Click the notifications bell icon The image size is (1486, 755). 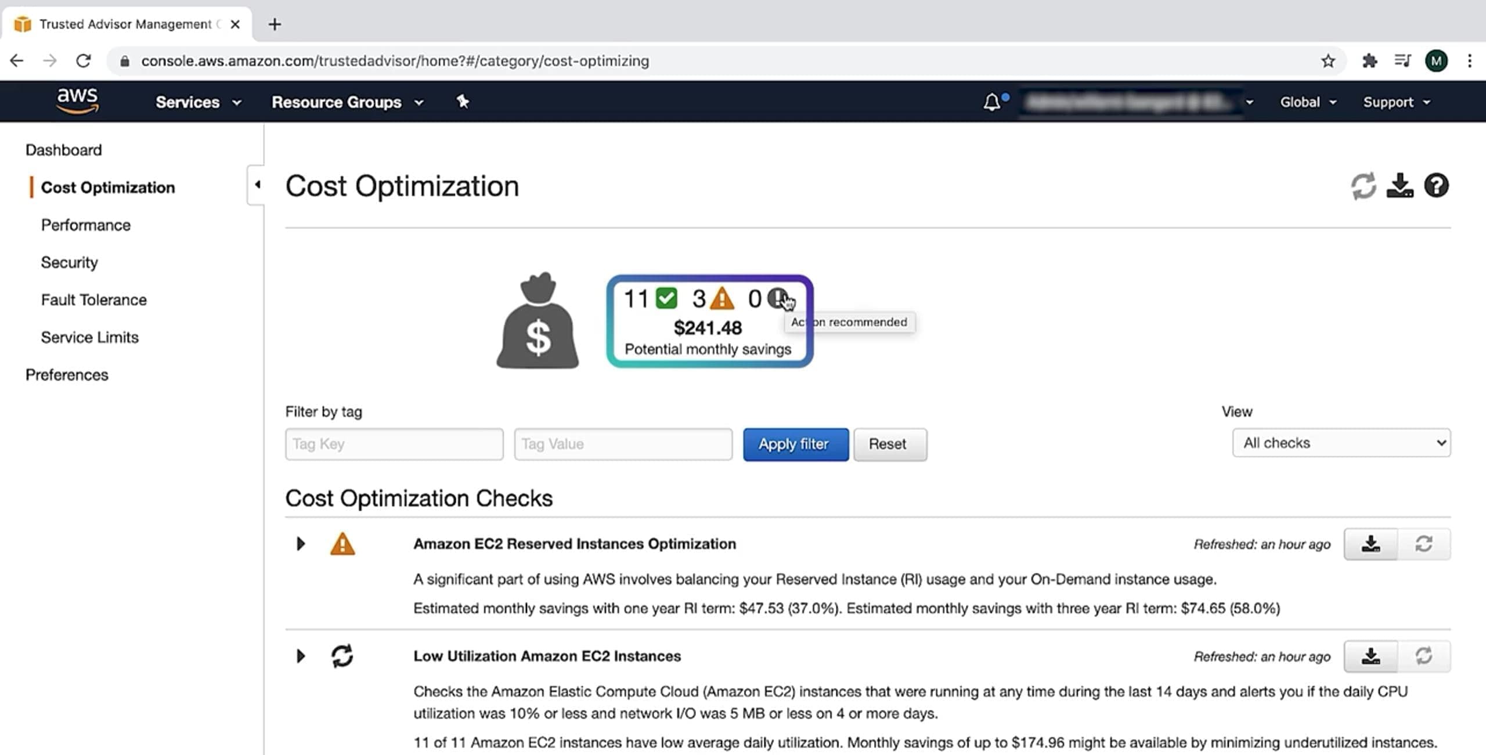click(991, 102)
